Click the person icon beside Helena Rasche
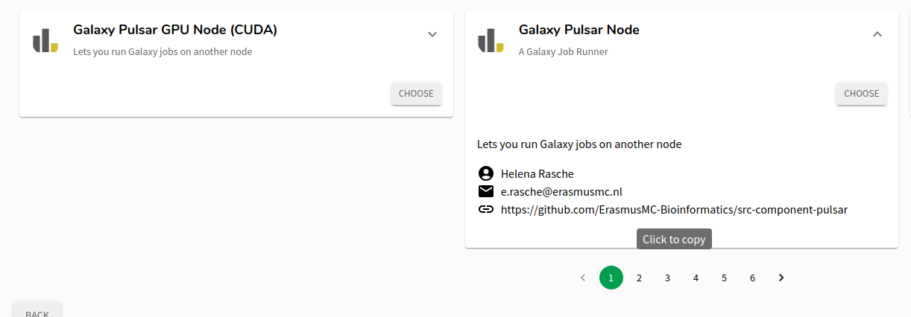Viewport: 911px width, 317px height. (x=486, y=173)
